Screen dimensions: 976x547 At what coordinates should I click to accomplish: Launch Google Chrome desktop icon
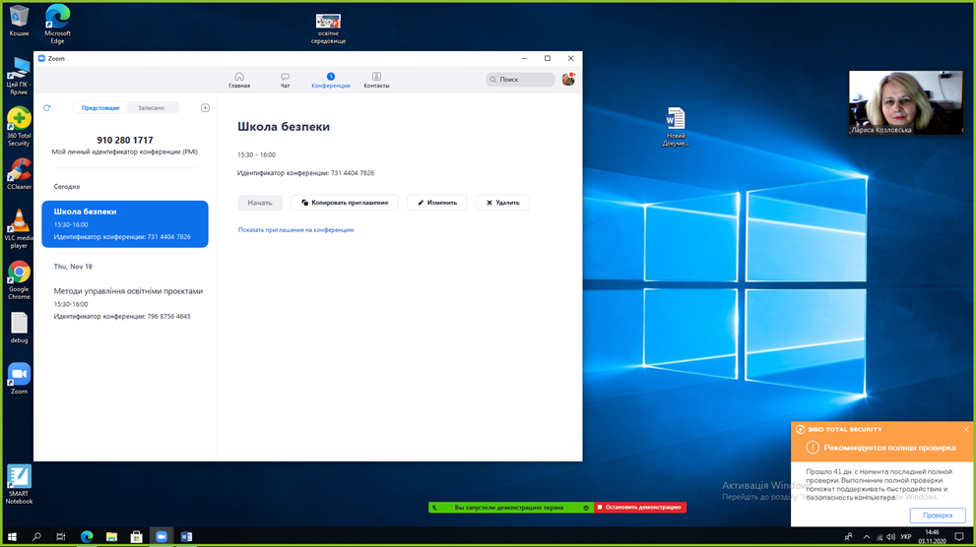(x=19, y=280)
